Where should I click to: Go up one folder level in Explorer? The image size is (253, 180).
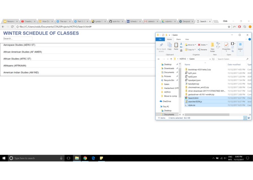[171, 59]
